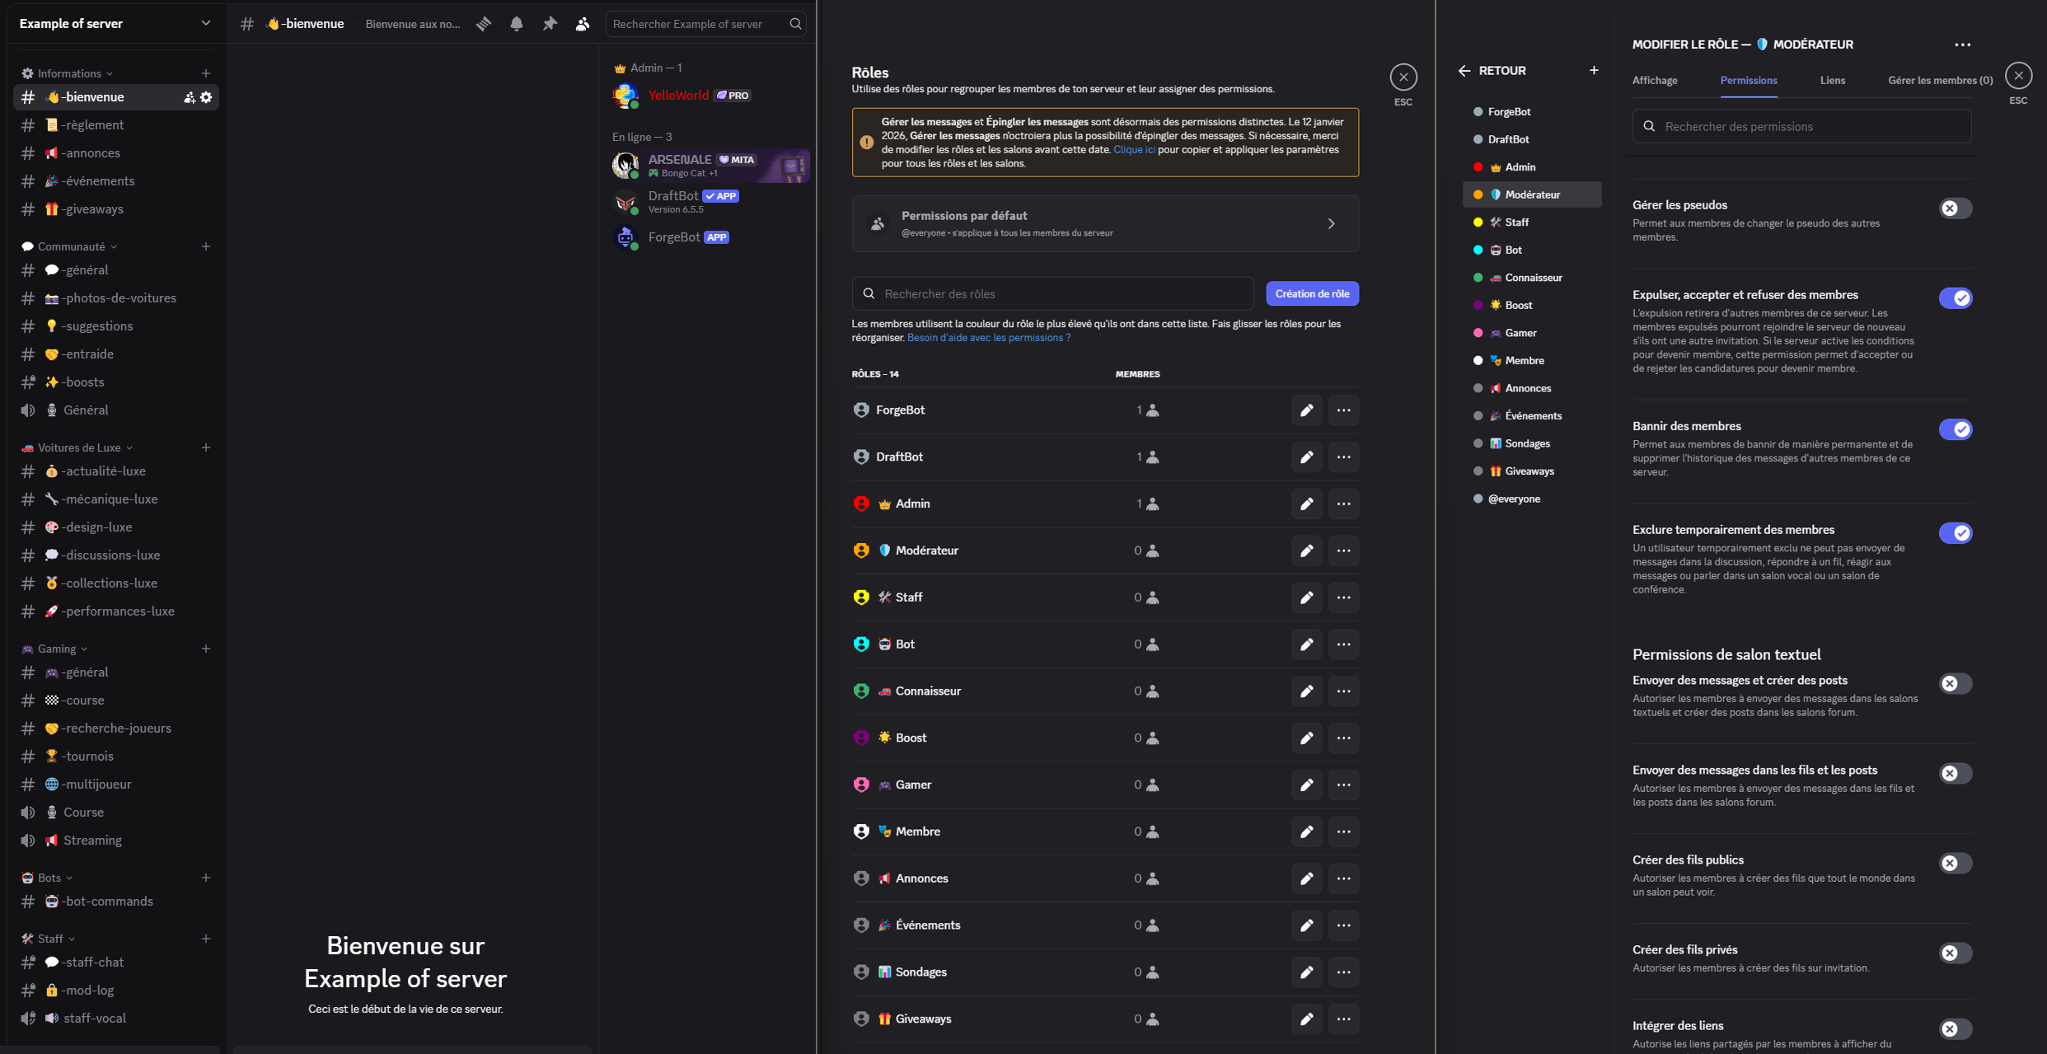Enable the Gérer les pseudos permission

(1955, 208)
